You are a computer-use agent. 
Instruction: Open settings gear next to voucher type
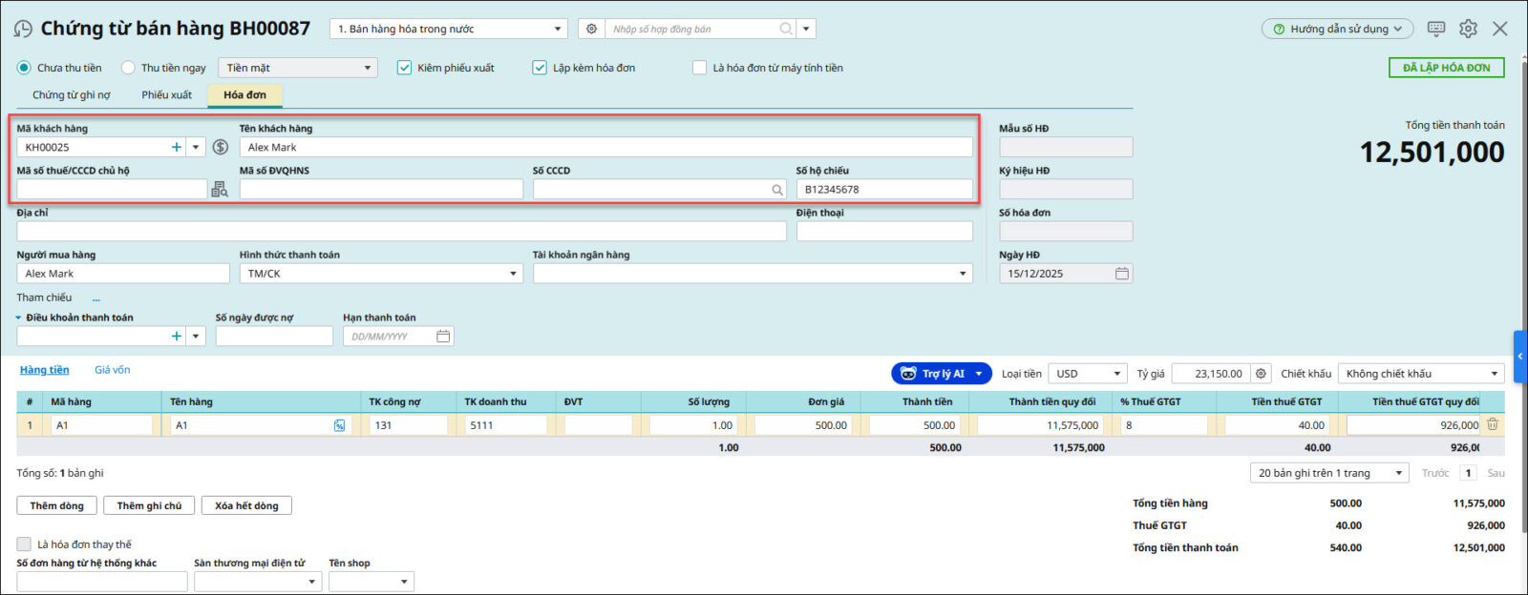[x=592, y=30]
